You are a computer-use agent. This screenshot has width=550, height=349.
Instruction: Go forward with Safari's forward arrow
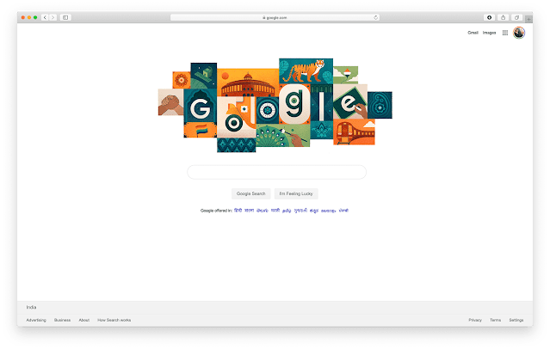click(53, 17)
